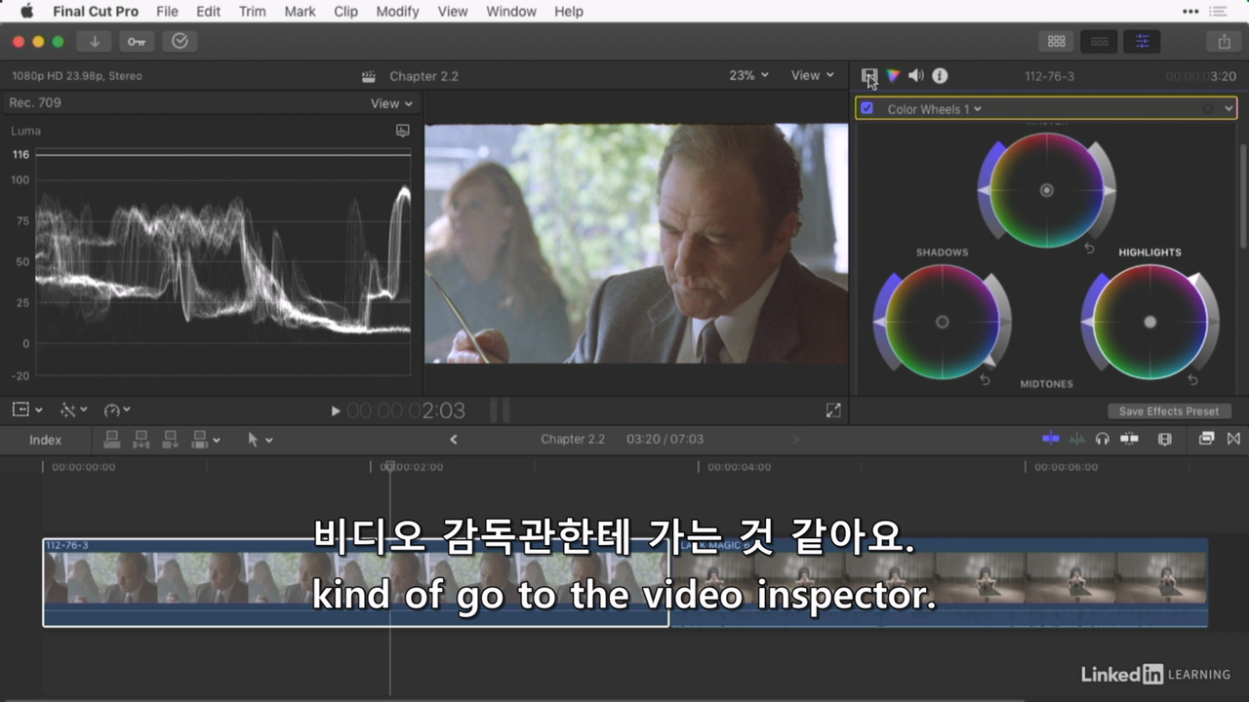Open the Apple menu
Screen dimensions: 1249x702
coord(26,12)
